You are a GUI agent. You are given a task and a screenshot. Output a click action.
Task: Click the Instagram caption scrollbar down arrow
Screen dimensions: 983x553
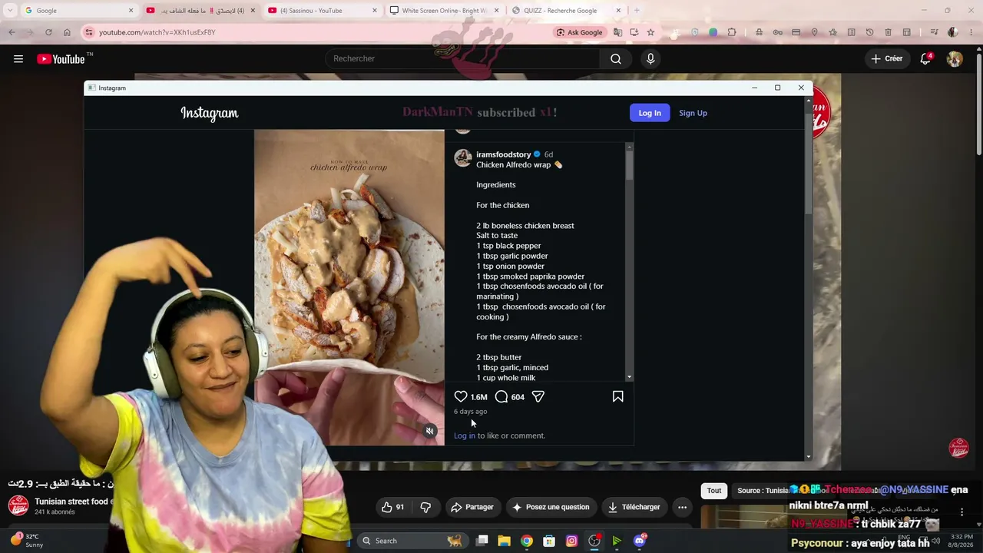coord(630,377)
